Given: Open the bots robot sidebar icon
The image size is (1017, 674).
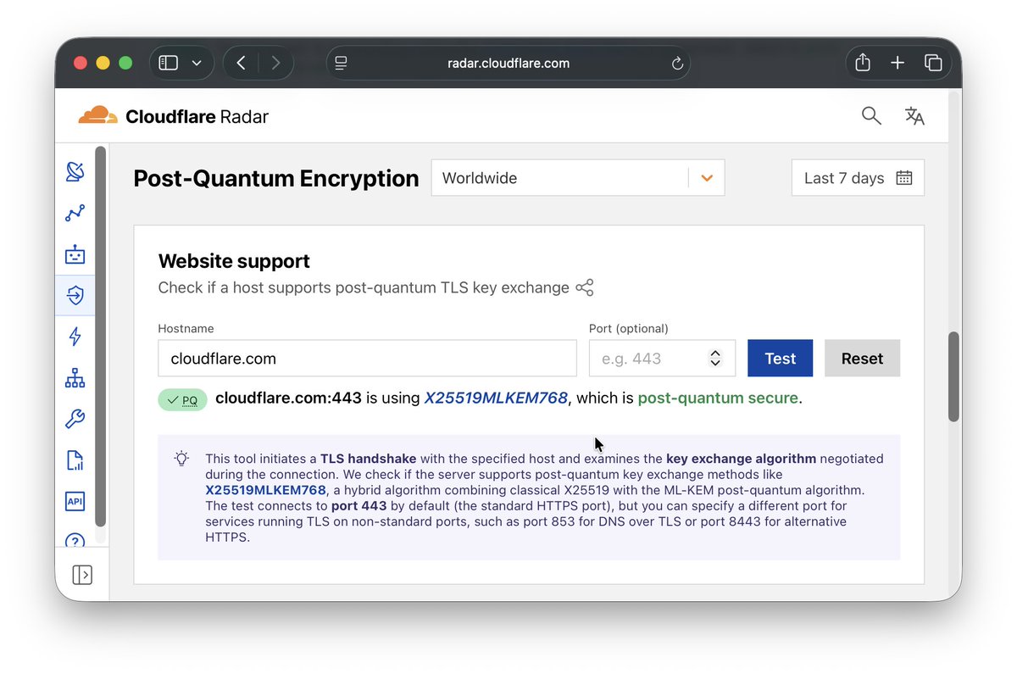Looking at the screenshot, I should (75, 254).
